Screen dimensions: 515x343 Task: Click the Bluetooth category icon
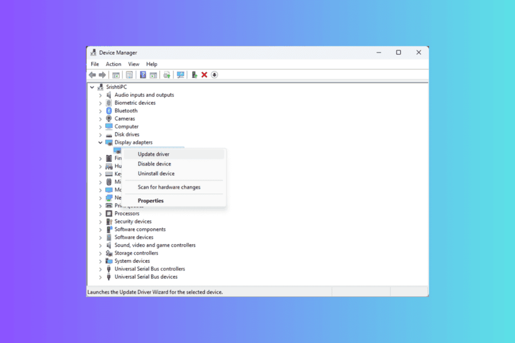109,110
